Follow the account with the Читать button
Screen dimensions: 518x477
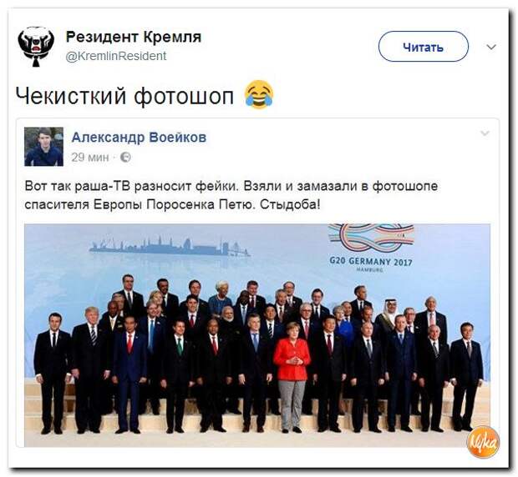click(x=424, y=47)
